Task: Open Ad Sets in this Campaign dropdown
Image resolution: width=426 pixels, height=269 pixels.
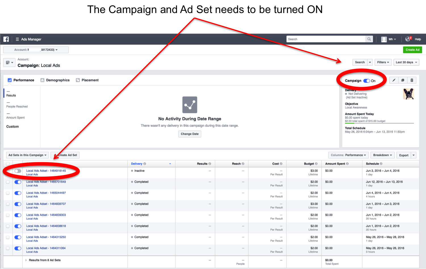Action: 28,155
